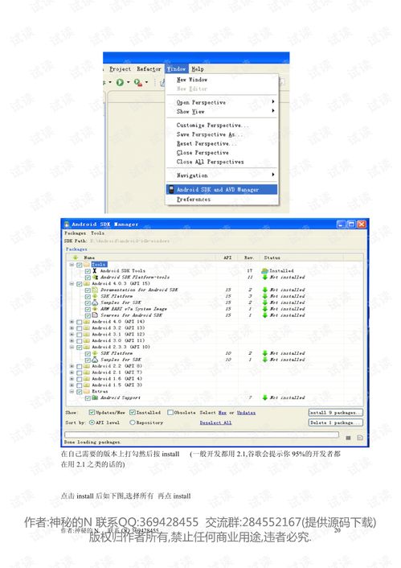Select Reset Perspective menu entry
The image size is (401, 568).
point(207,143)
